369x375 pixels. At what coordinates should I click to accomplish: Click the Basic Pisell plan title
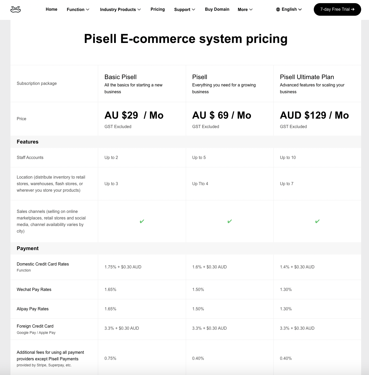coord(120,77)
